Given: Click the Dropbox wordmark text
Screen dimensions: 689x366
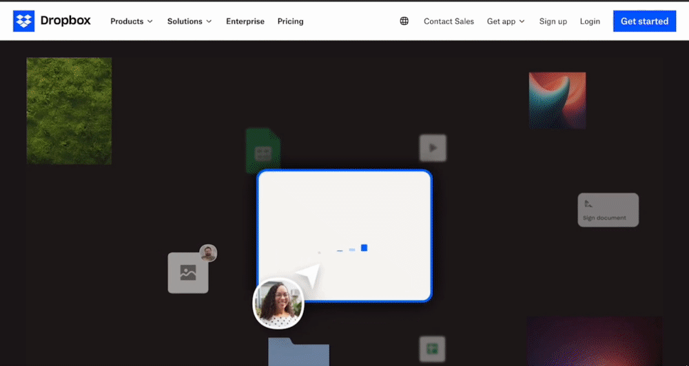Looking at the screenshot, I should 65,21.
